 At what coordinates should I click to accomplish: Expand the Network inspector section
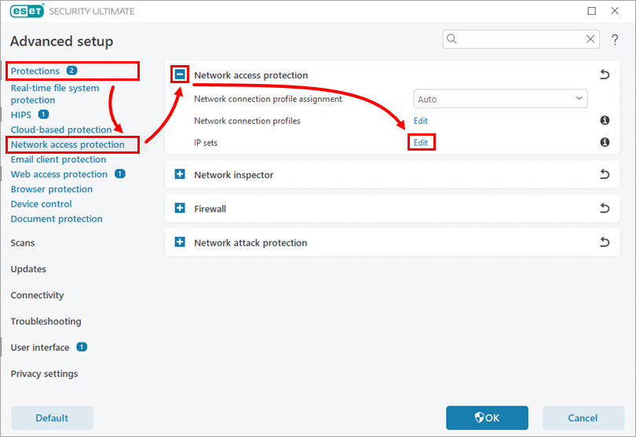click(x=180, y=174)
